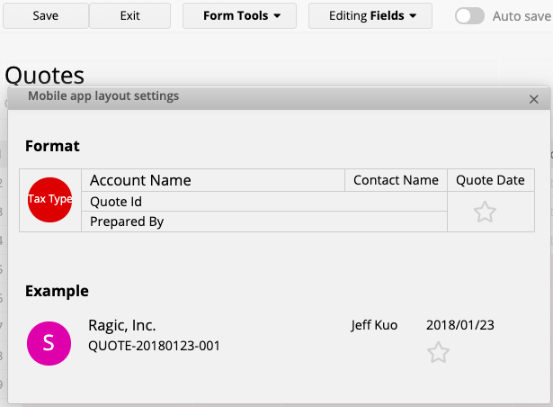Select the Quote Id format cell
553x407 pixels.
point(264,202)
